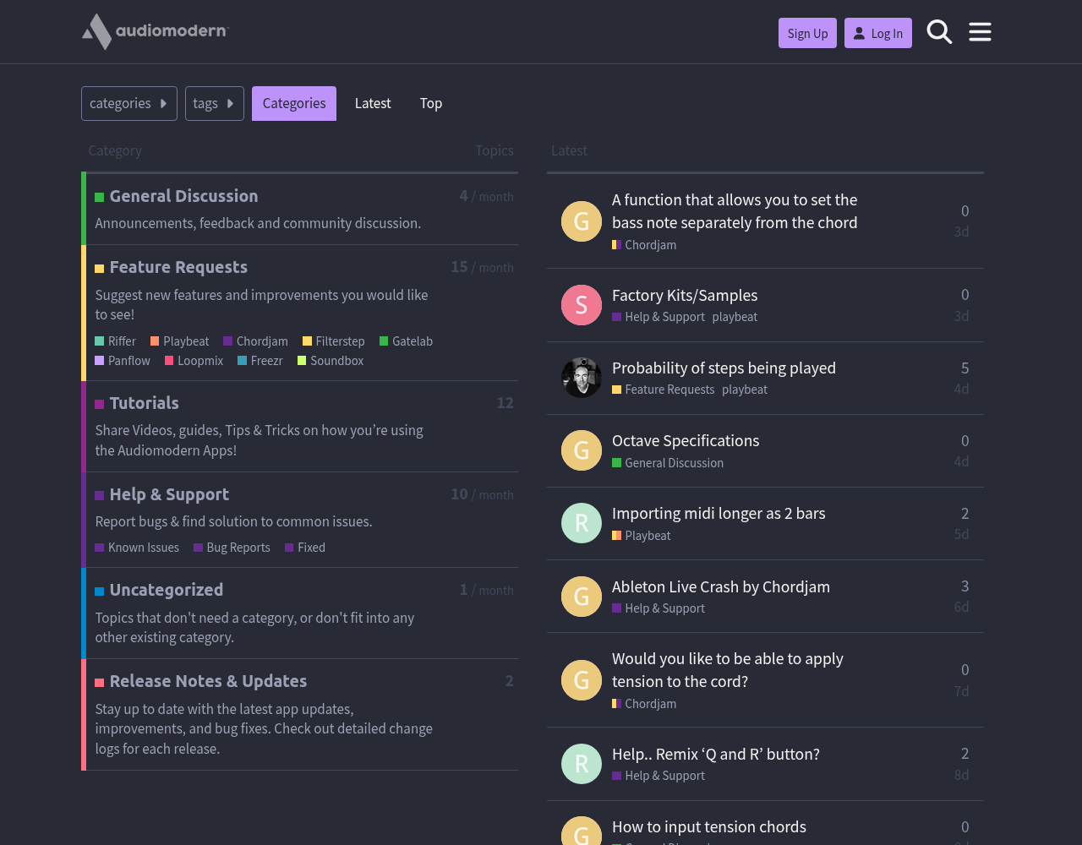This screenshot has width=1082, height=845.
Task: Open avatar beside apply tension topic
Action: pos(582,680)
